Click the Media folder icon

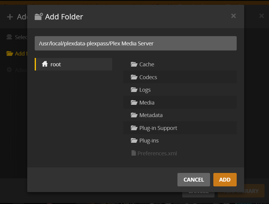134,102
